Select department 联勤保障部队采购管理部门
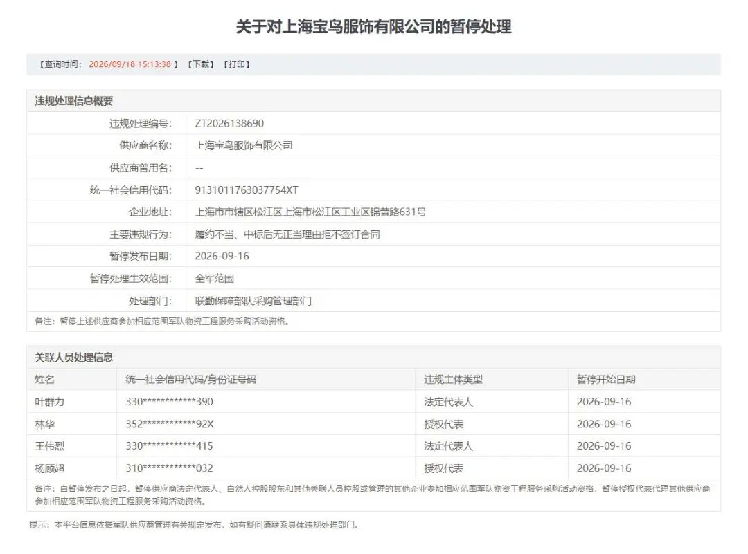 click(253, 301)
